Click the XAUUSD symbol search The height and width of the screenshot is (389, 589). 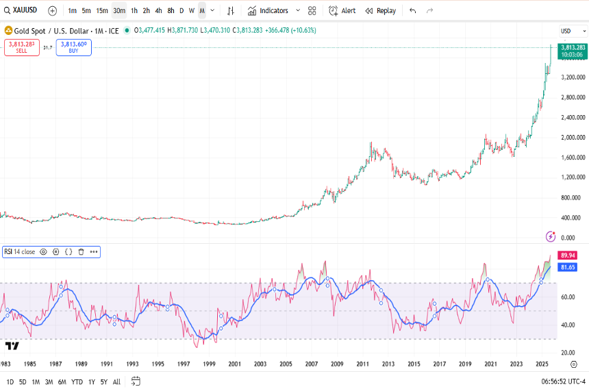pyautogui.click(x=21, y=11)
